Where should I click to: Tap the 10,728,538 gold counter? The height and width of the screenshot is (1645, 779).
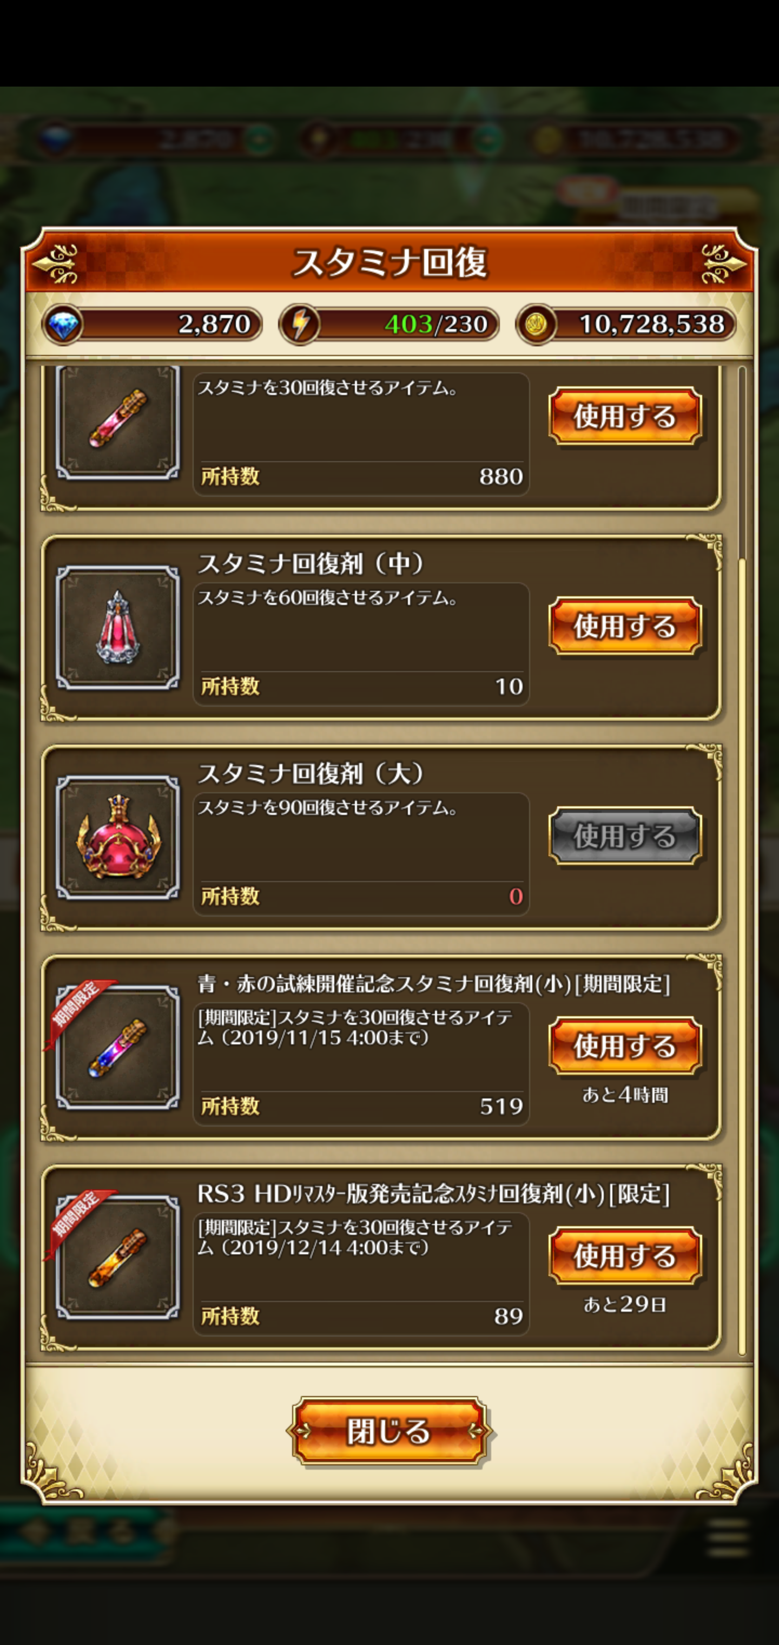coord(626,325)
